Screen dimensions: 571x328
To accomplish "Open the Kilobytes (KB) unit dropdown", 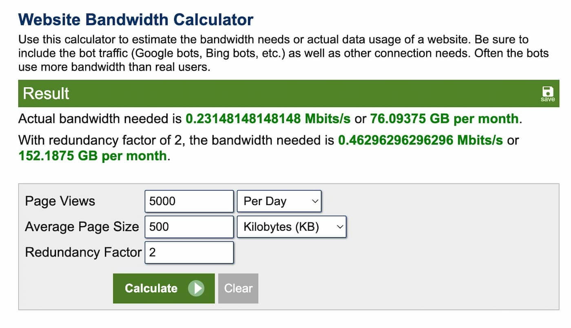I will pos(292,227).
